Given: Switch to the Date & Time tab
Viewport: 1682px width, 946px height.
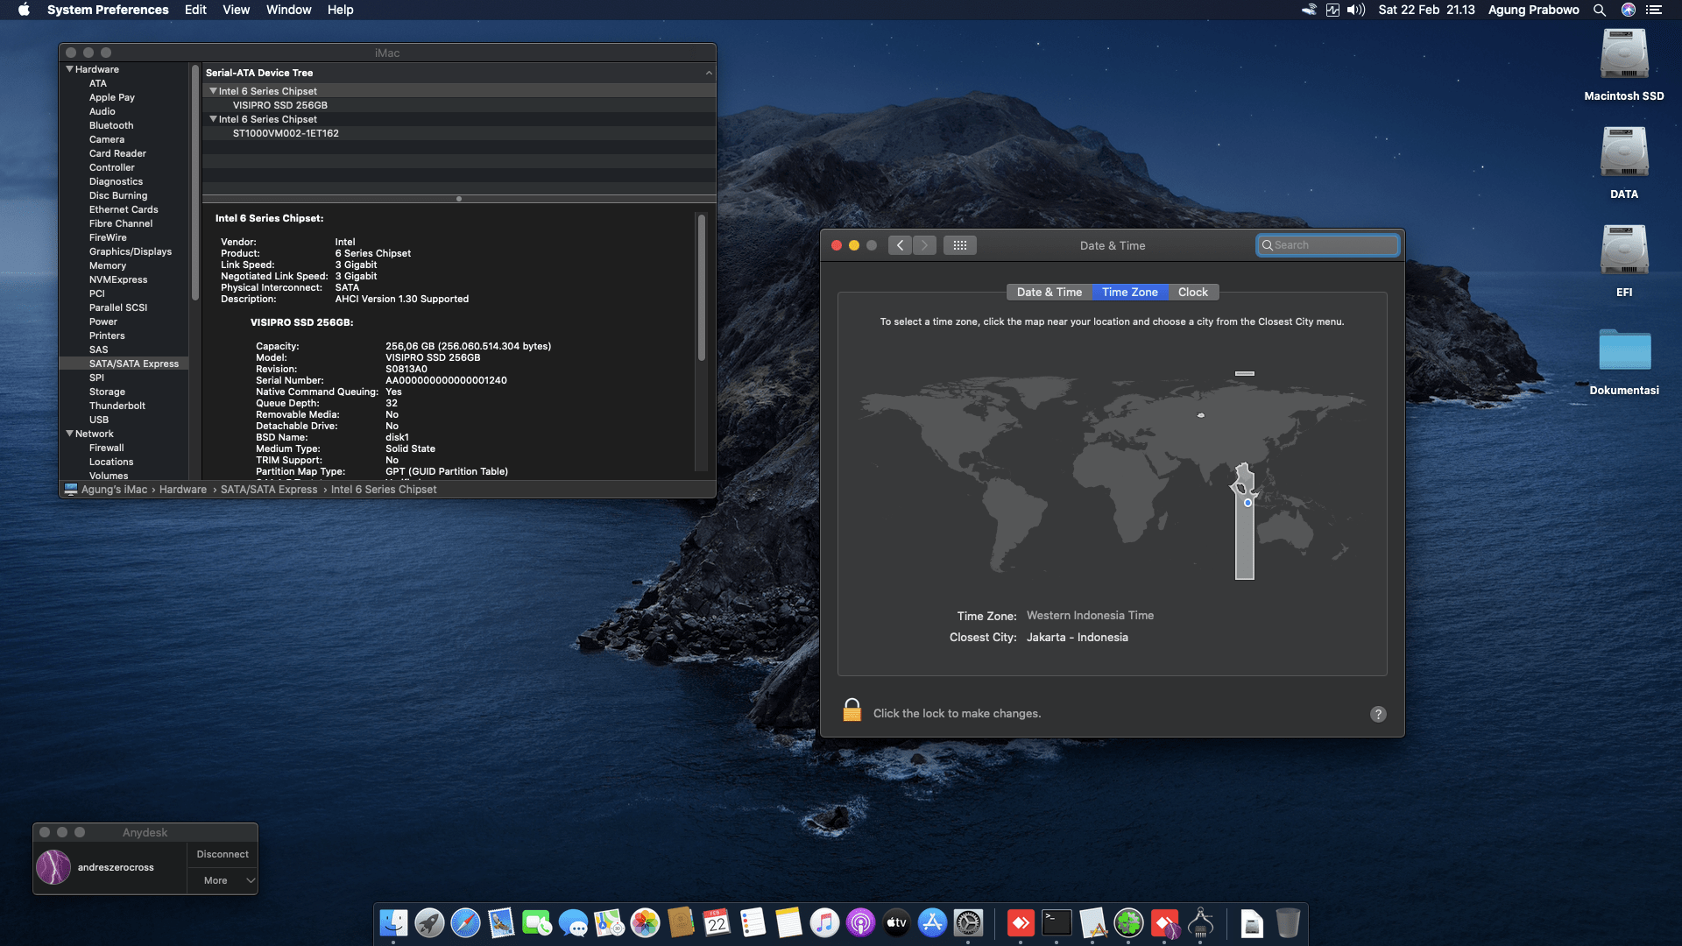Looking at the screenshot, I should [1049, 293].
